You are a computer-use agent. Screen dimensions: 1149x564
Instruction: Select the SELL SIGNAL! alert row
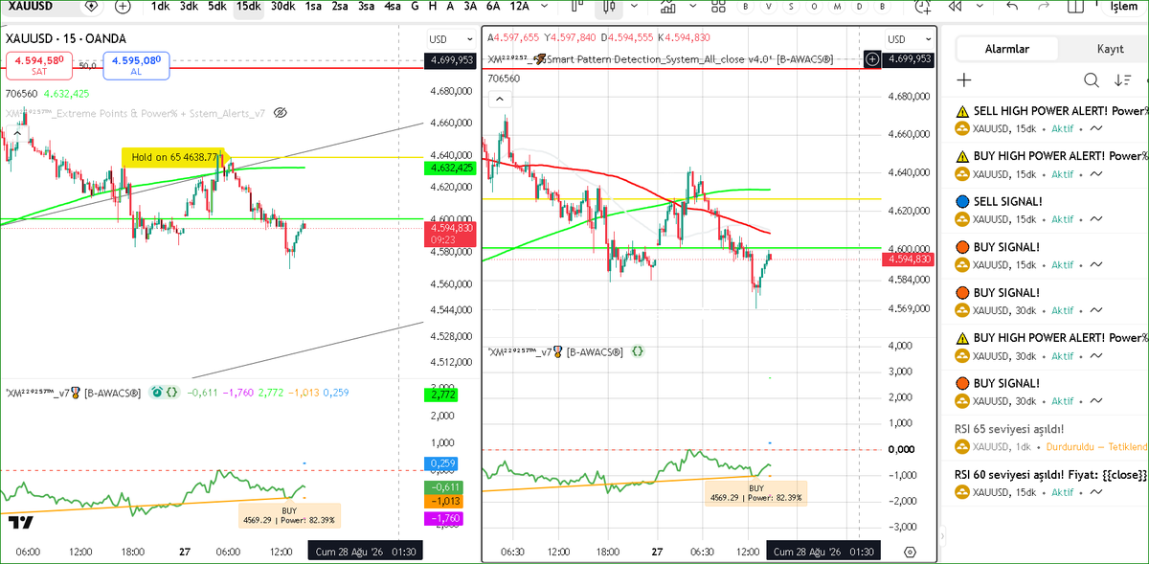(x=1051, y=211)
